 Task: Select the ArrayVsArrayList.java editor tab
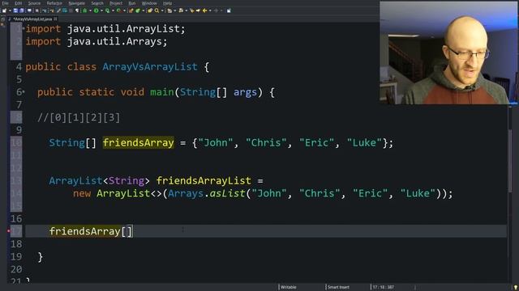32,19
